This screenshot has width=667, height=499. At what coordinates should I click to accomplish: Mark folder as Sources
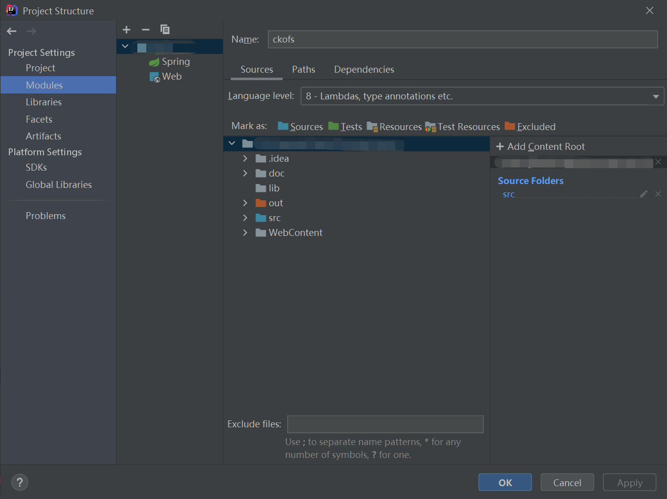300,127
